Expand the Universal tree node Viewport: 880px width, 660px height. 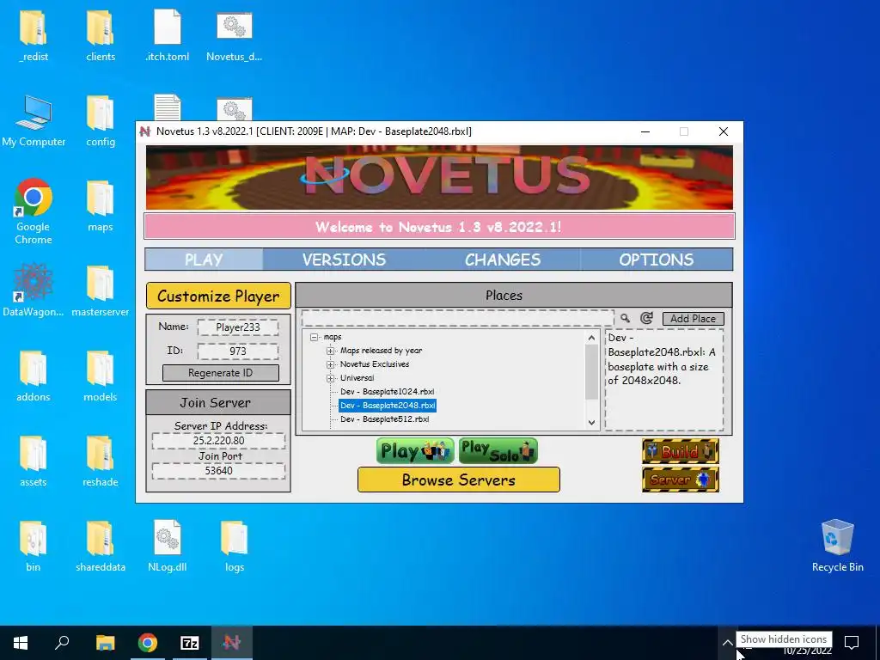coord(331,378)
